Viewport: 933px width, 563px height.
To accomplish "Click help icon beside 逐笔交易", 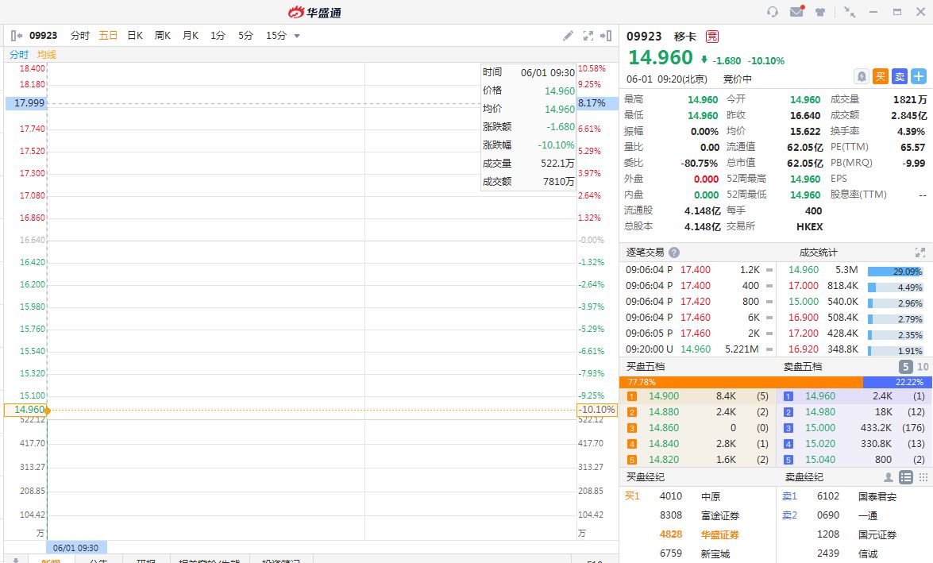I will [x=674, y=253].
